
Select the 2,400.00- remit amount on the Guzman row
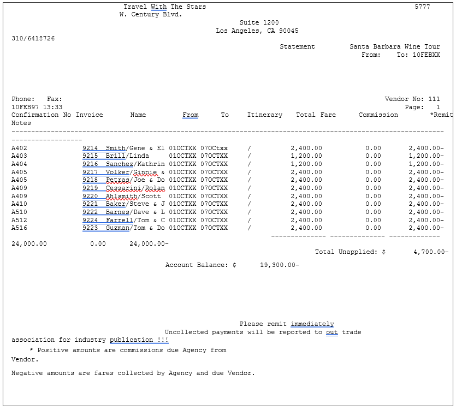(x=426, y=228)
